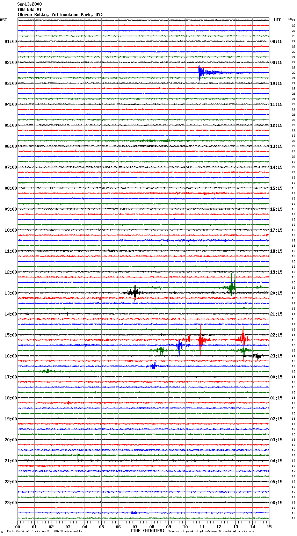Click the date label Sep13,2008
This screenshot has width=297, height=536.
point(29,4)
